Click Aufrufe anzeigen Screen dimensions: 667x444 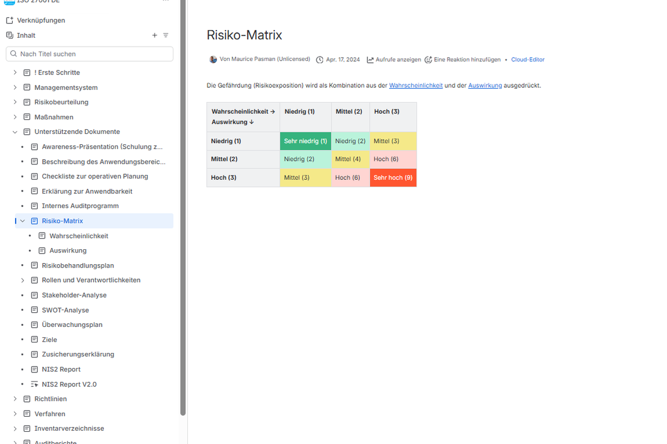398,60
